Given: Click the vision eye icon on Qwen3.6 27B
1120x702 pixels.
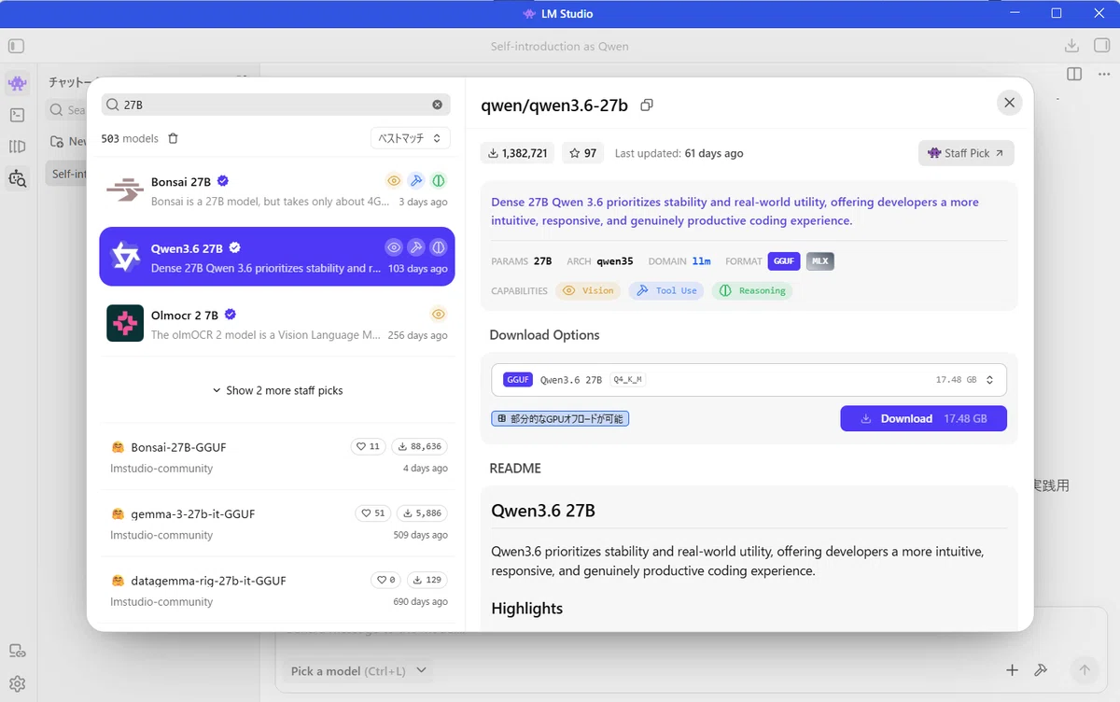Looking at the screenshot, I should pyautogui.click(x=394, y=247).
